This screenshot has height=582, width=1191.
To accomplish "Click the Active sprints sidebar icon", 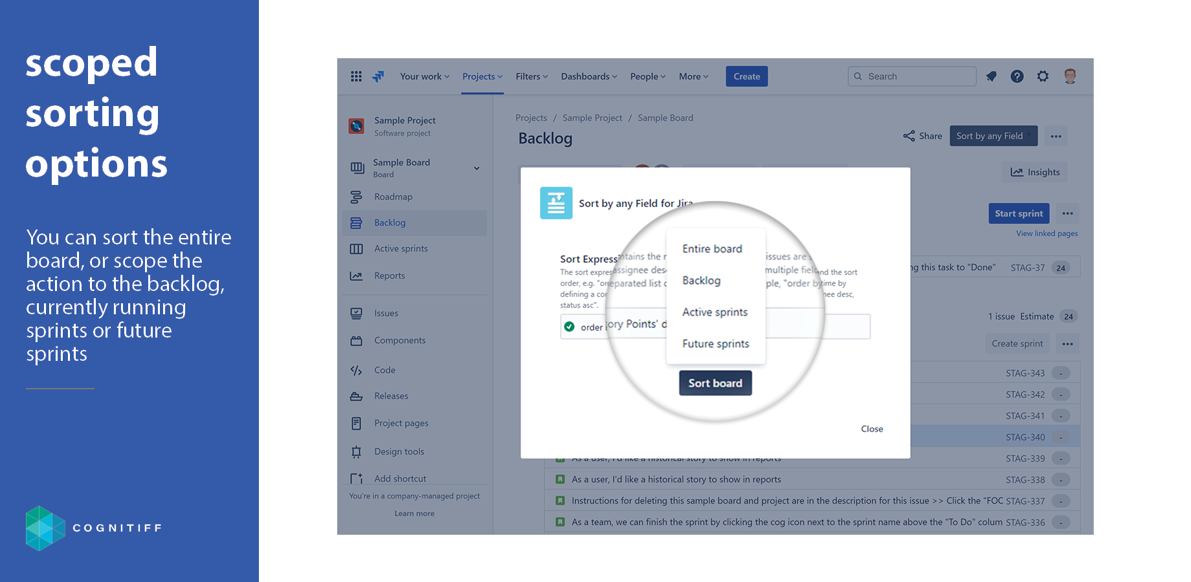I will pyautogui.click(x=356, y=249).
